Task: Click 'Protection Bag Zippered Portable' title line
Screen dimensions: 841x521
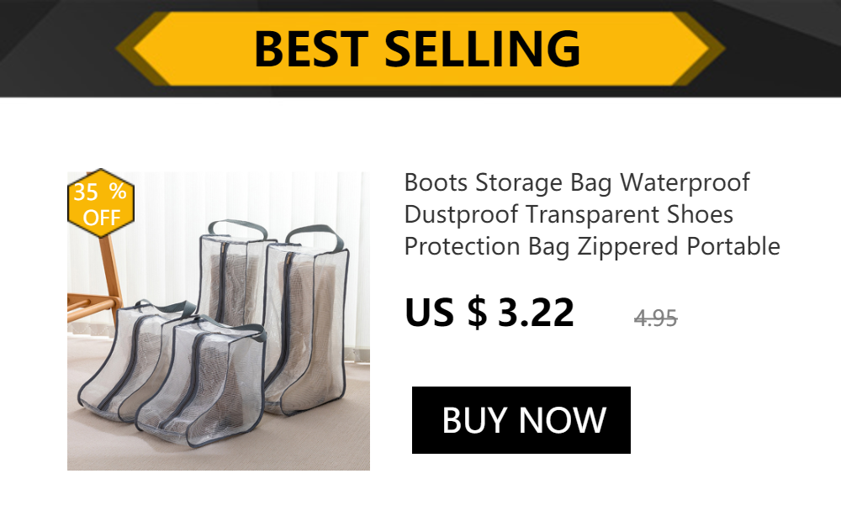Action: pos(592,247)
